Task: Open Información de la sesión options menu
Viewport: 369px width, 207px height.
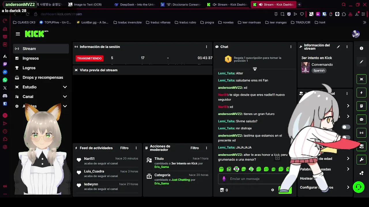Action: point(206,47)
